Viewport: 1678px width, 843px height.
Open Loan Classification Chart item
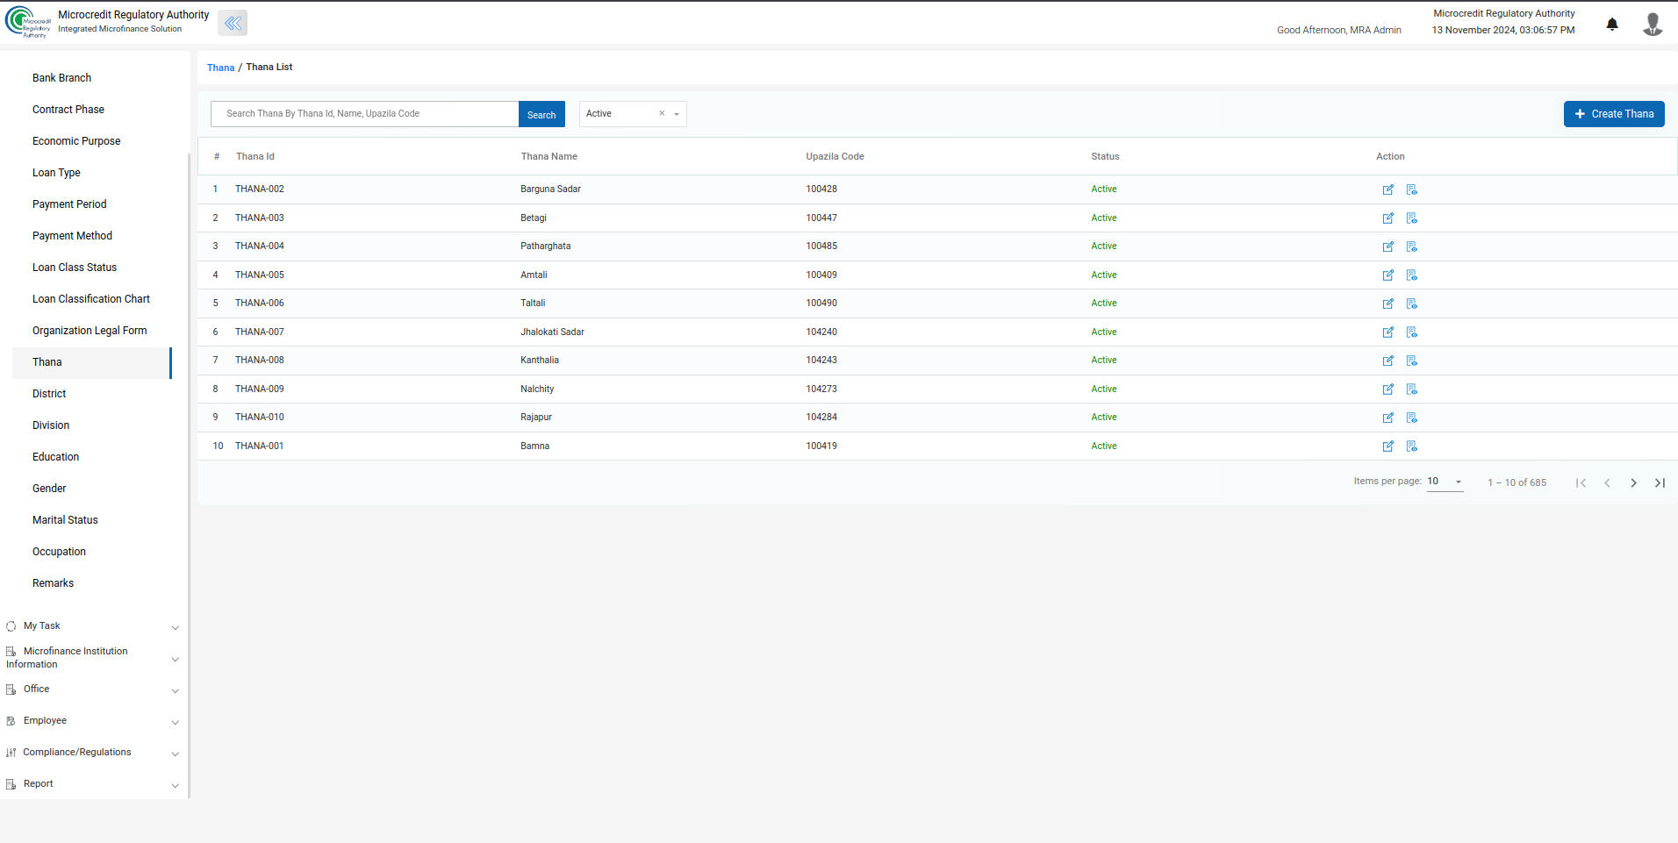(91, 299)
